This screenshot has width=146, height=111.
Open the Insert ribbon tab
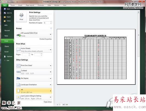click(20, 5)
